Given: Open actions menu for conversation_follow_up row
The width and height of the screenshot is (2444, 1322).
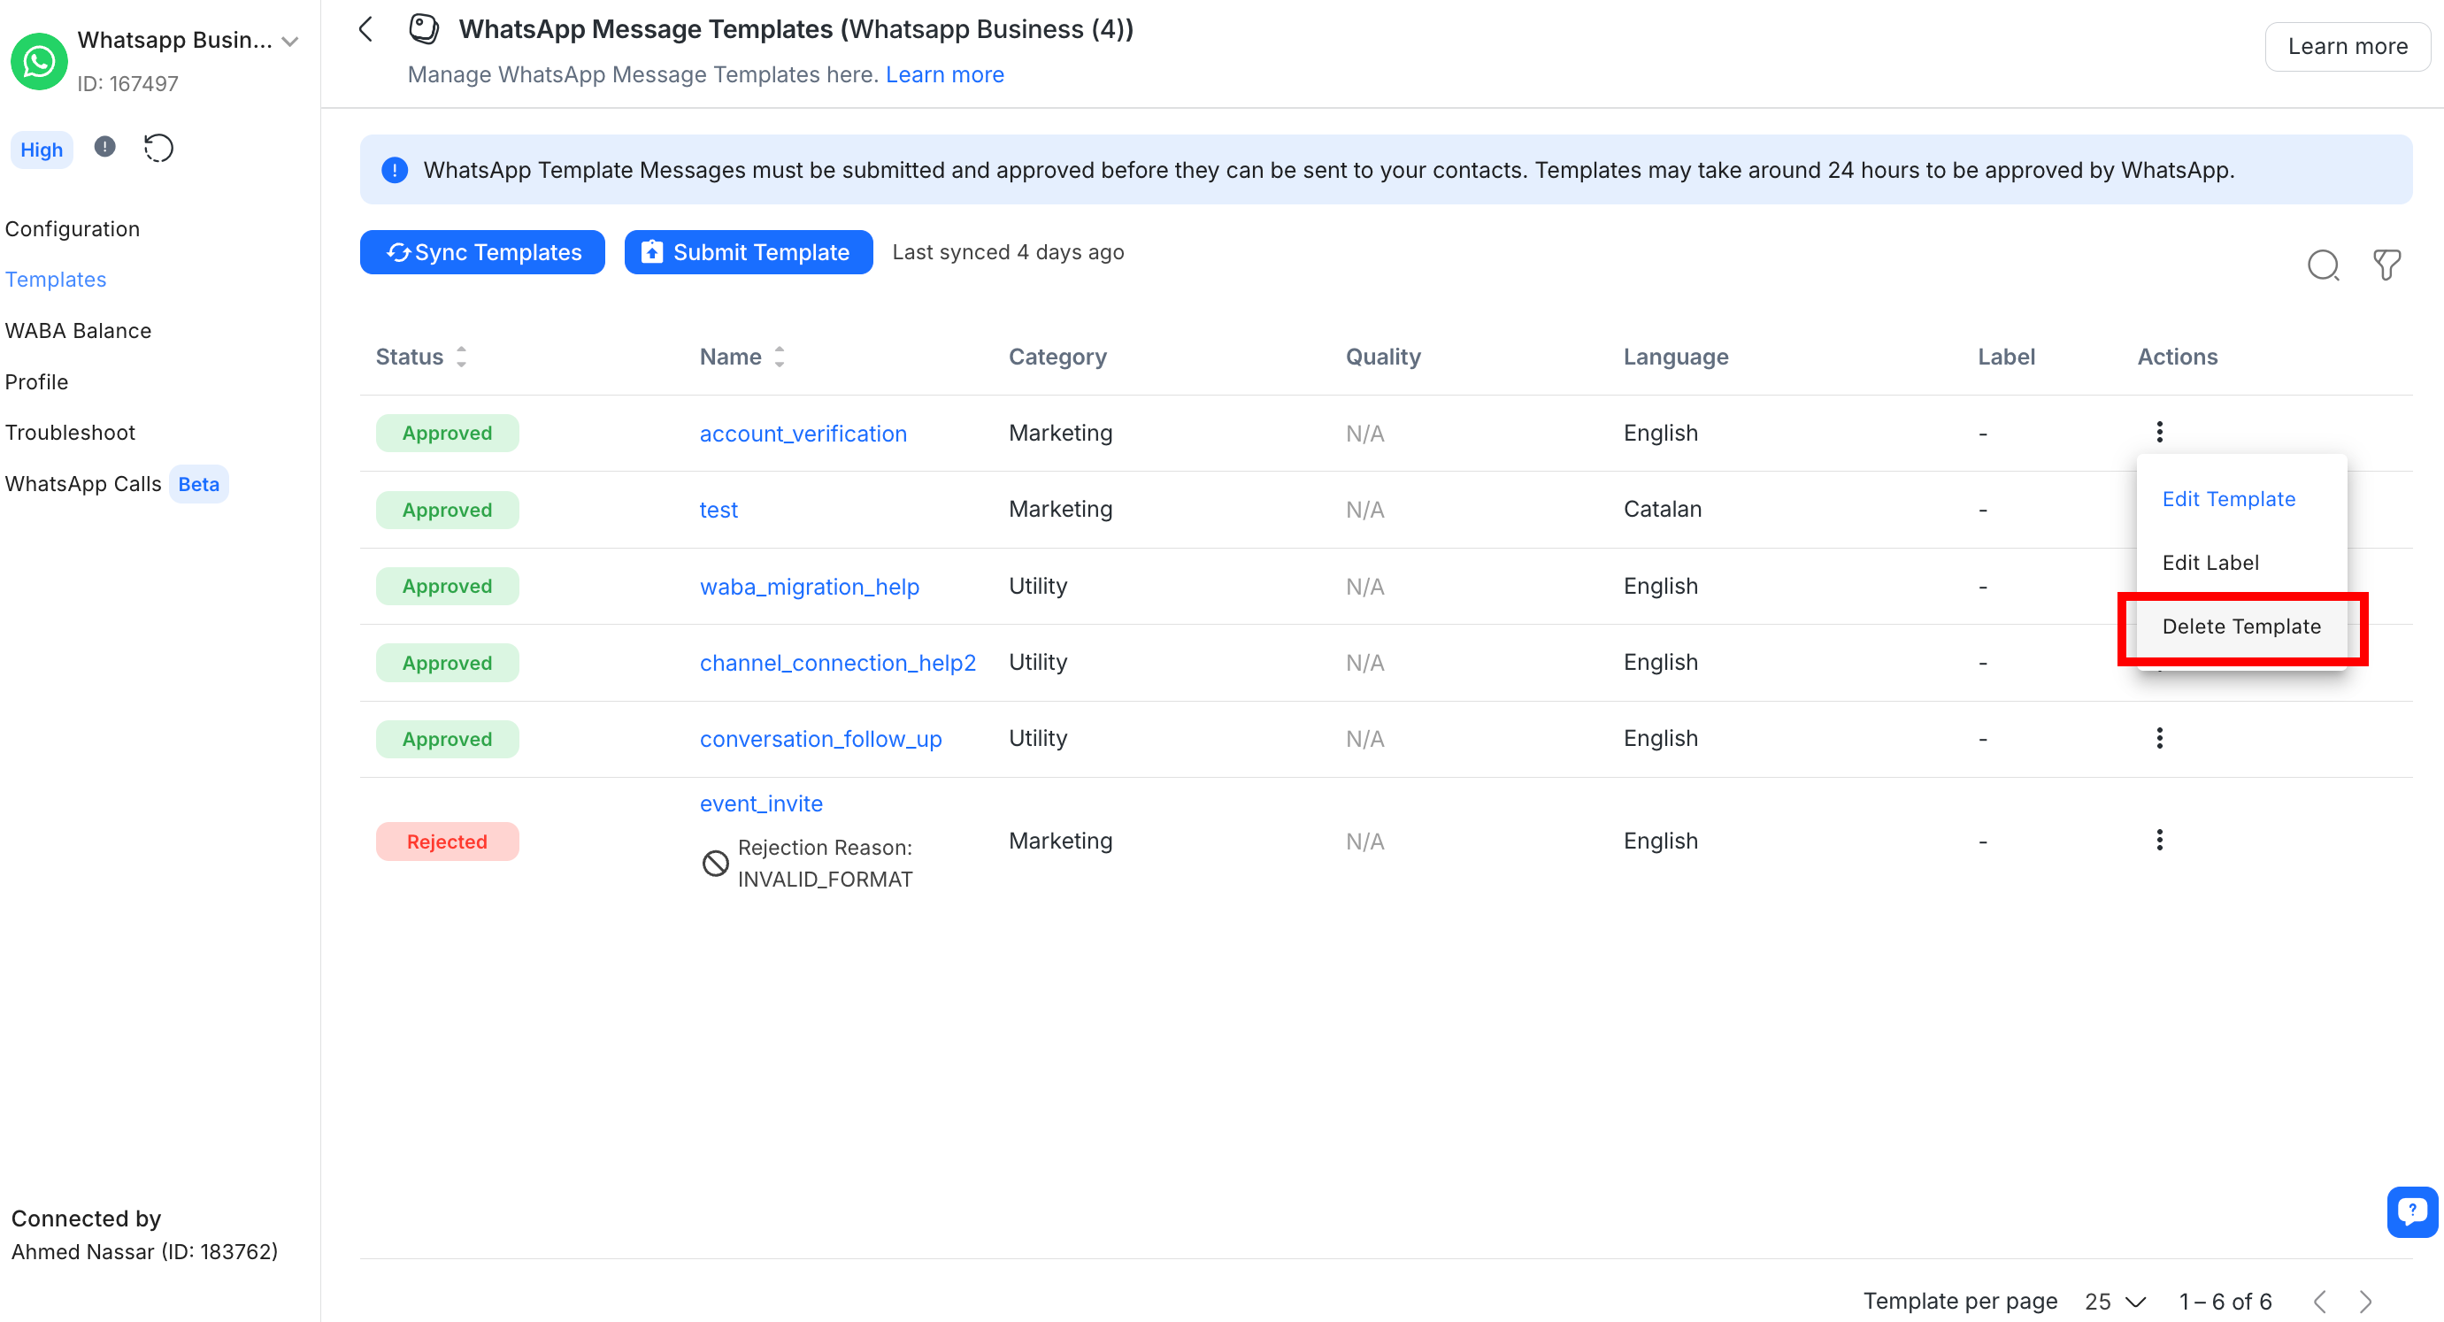Looking at the screenshot, I should click(x=2159, y=738).
